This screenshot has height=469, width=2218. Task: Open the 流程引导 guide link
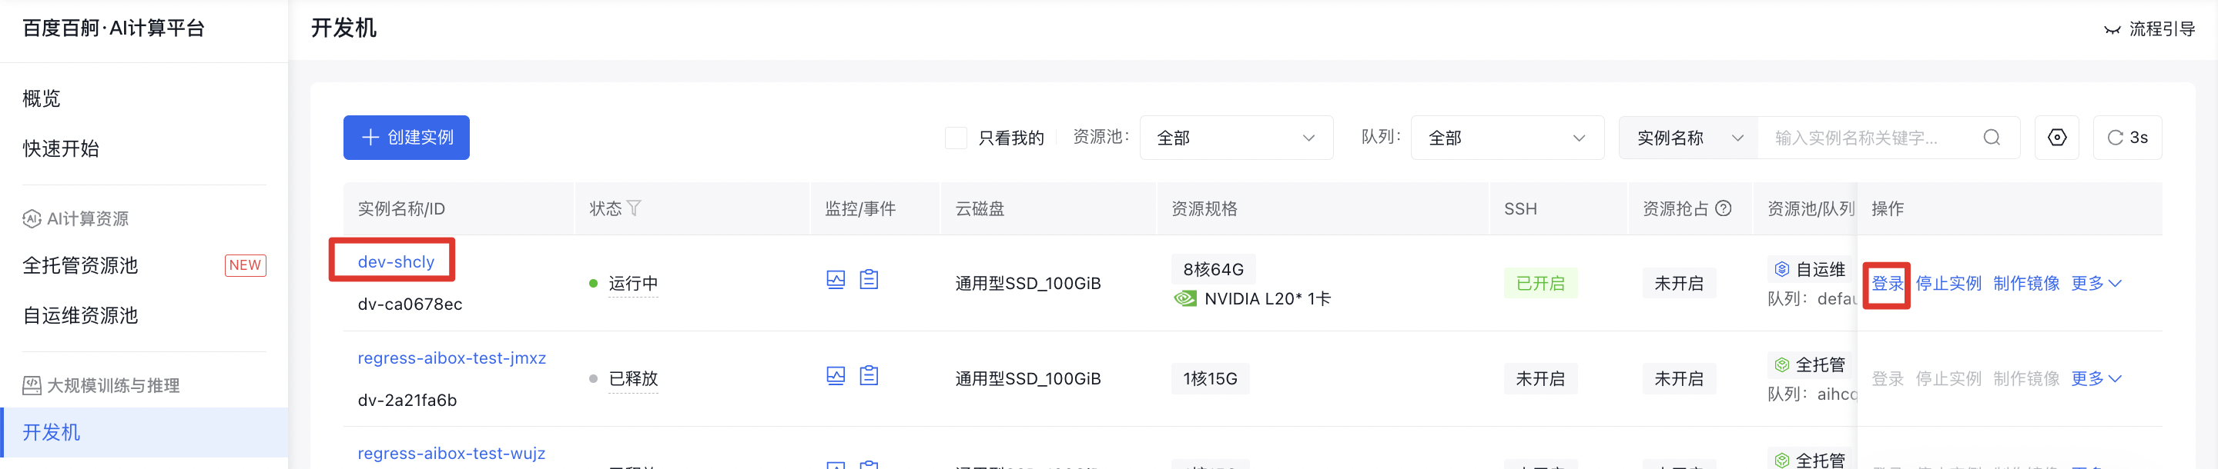pyautogui.click(x=2150, y=29)
